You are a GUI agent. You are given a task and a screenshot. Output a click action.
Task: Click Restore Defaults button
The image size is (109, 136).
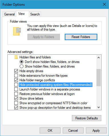click(86, 118)
